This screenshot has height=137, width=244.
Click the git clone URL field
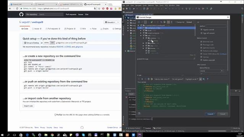tap(88, 43)
